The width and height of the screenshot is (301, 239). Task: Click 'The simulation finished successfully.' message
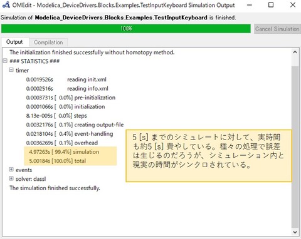pyautogui.click(x=55, y=188)
